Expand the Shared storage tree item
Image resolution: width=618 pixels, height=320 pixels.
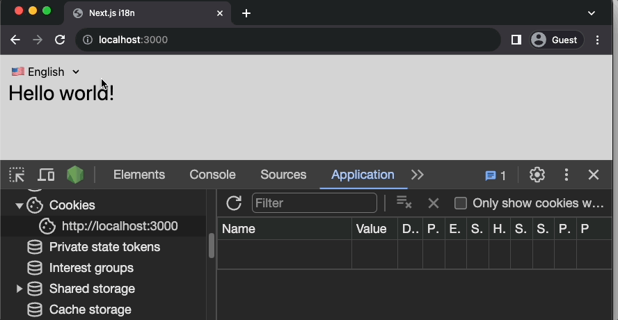click(19, 289)
